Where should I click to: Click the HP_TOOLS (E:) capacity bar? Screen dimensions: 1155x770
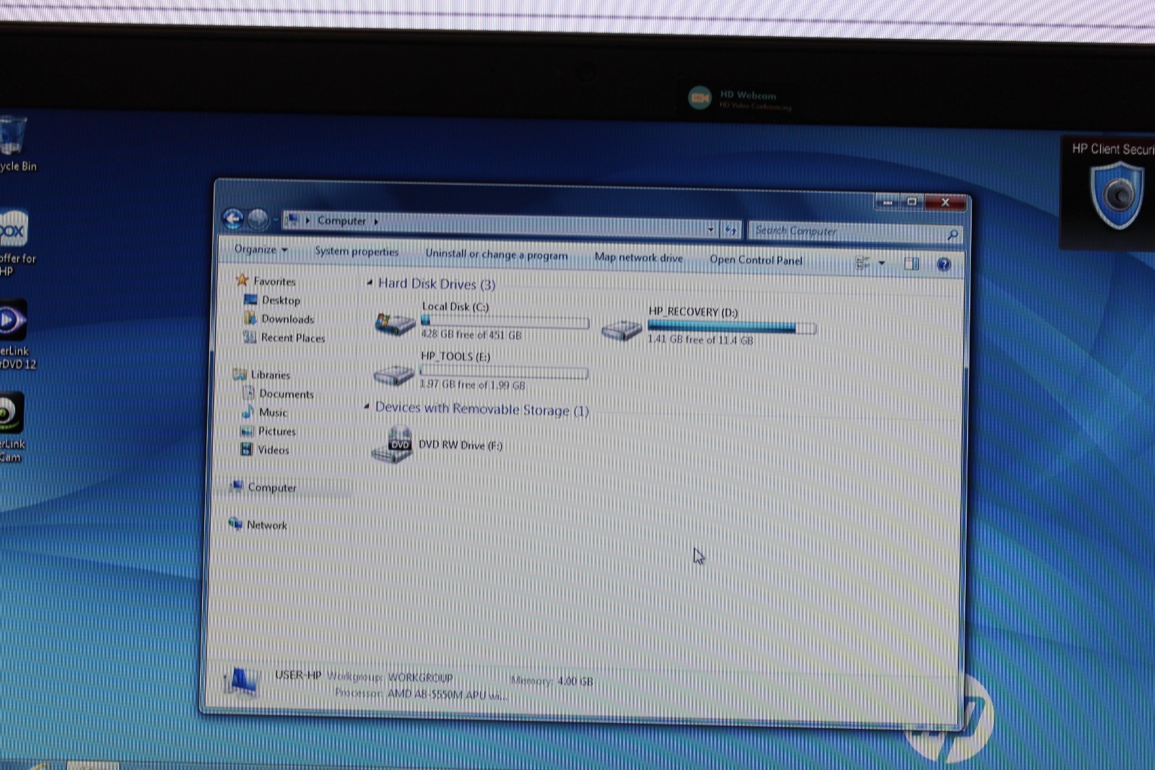click(504, 372)
